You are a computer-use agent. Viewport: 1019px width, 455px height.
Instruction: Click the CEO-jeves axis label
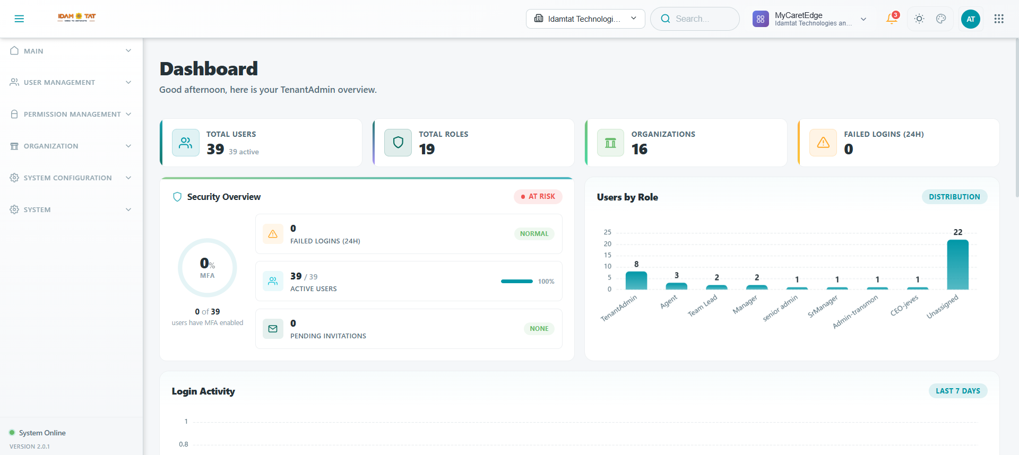click(904, 305)
